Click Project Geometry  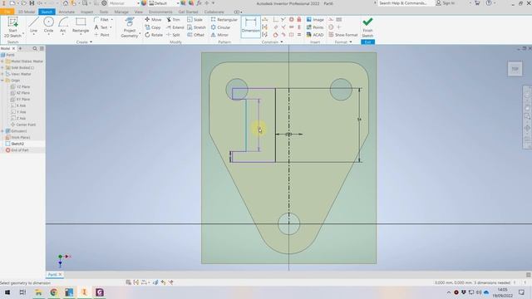[x=130, y=27]
